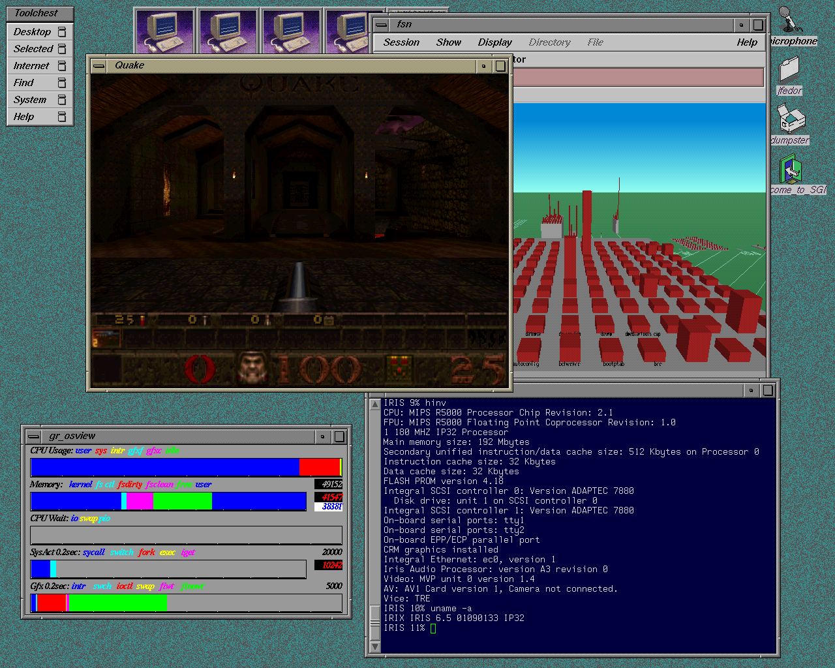Click the magenta fsclean segment in Memory bar
The width and height of the screenshot is (835, 668).
pos(140,501)
